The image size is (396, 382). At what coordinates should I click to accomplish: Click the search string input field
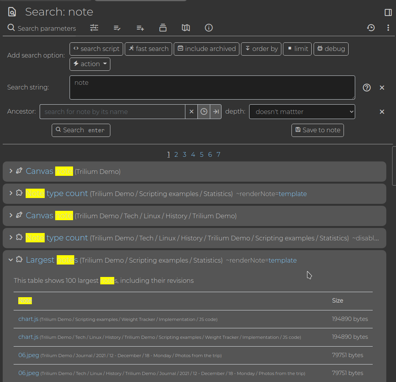[212, 87]
